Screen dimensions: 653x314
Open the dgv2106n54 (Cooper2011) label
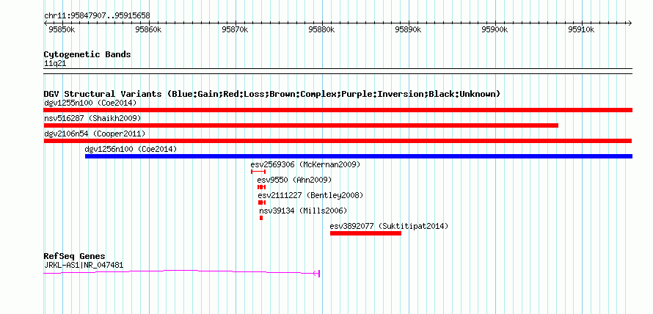pyautogui.click(x=95, y=134)
